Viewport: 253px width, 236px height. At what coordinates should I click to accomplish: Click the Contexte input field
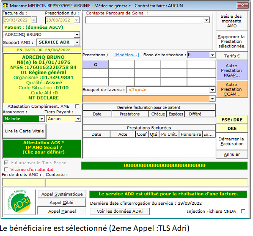(147, 182)
